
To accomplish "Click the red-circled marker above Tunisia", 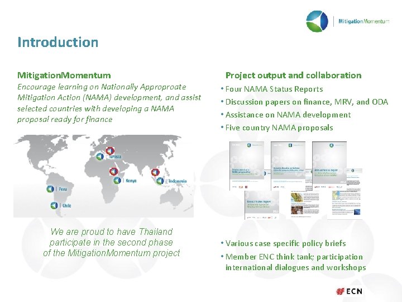I will click(x=110, y=150).
